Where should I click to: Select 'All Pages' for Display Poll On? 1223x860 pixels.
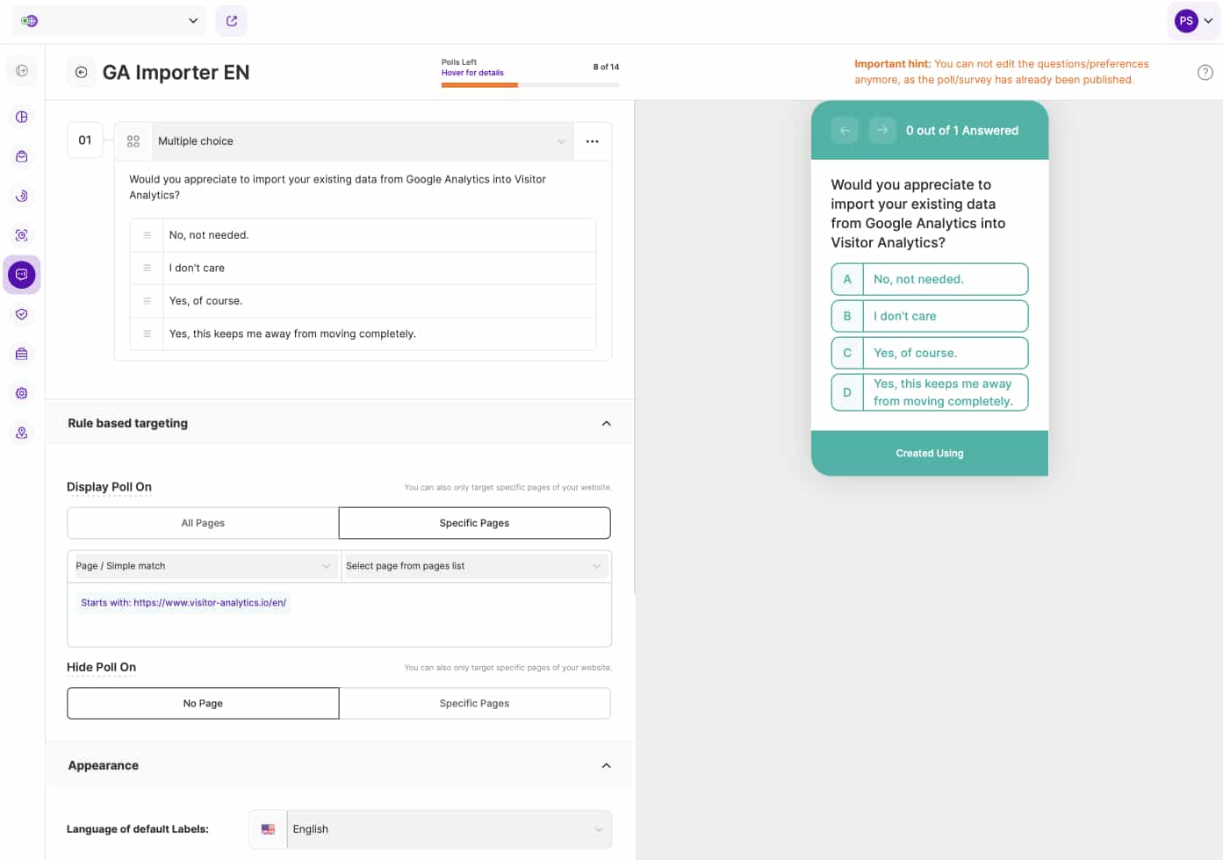[203, 523]
